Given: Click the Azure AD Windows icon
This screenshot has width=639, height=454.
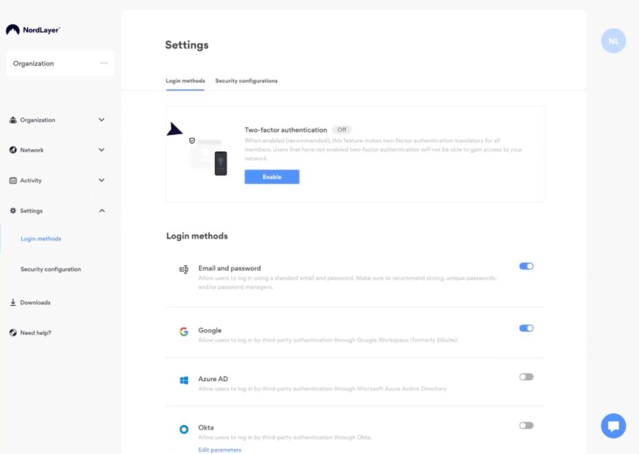Looking at the screenshot, I should pos(184,380).
